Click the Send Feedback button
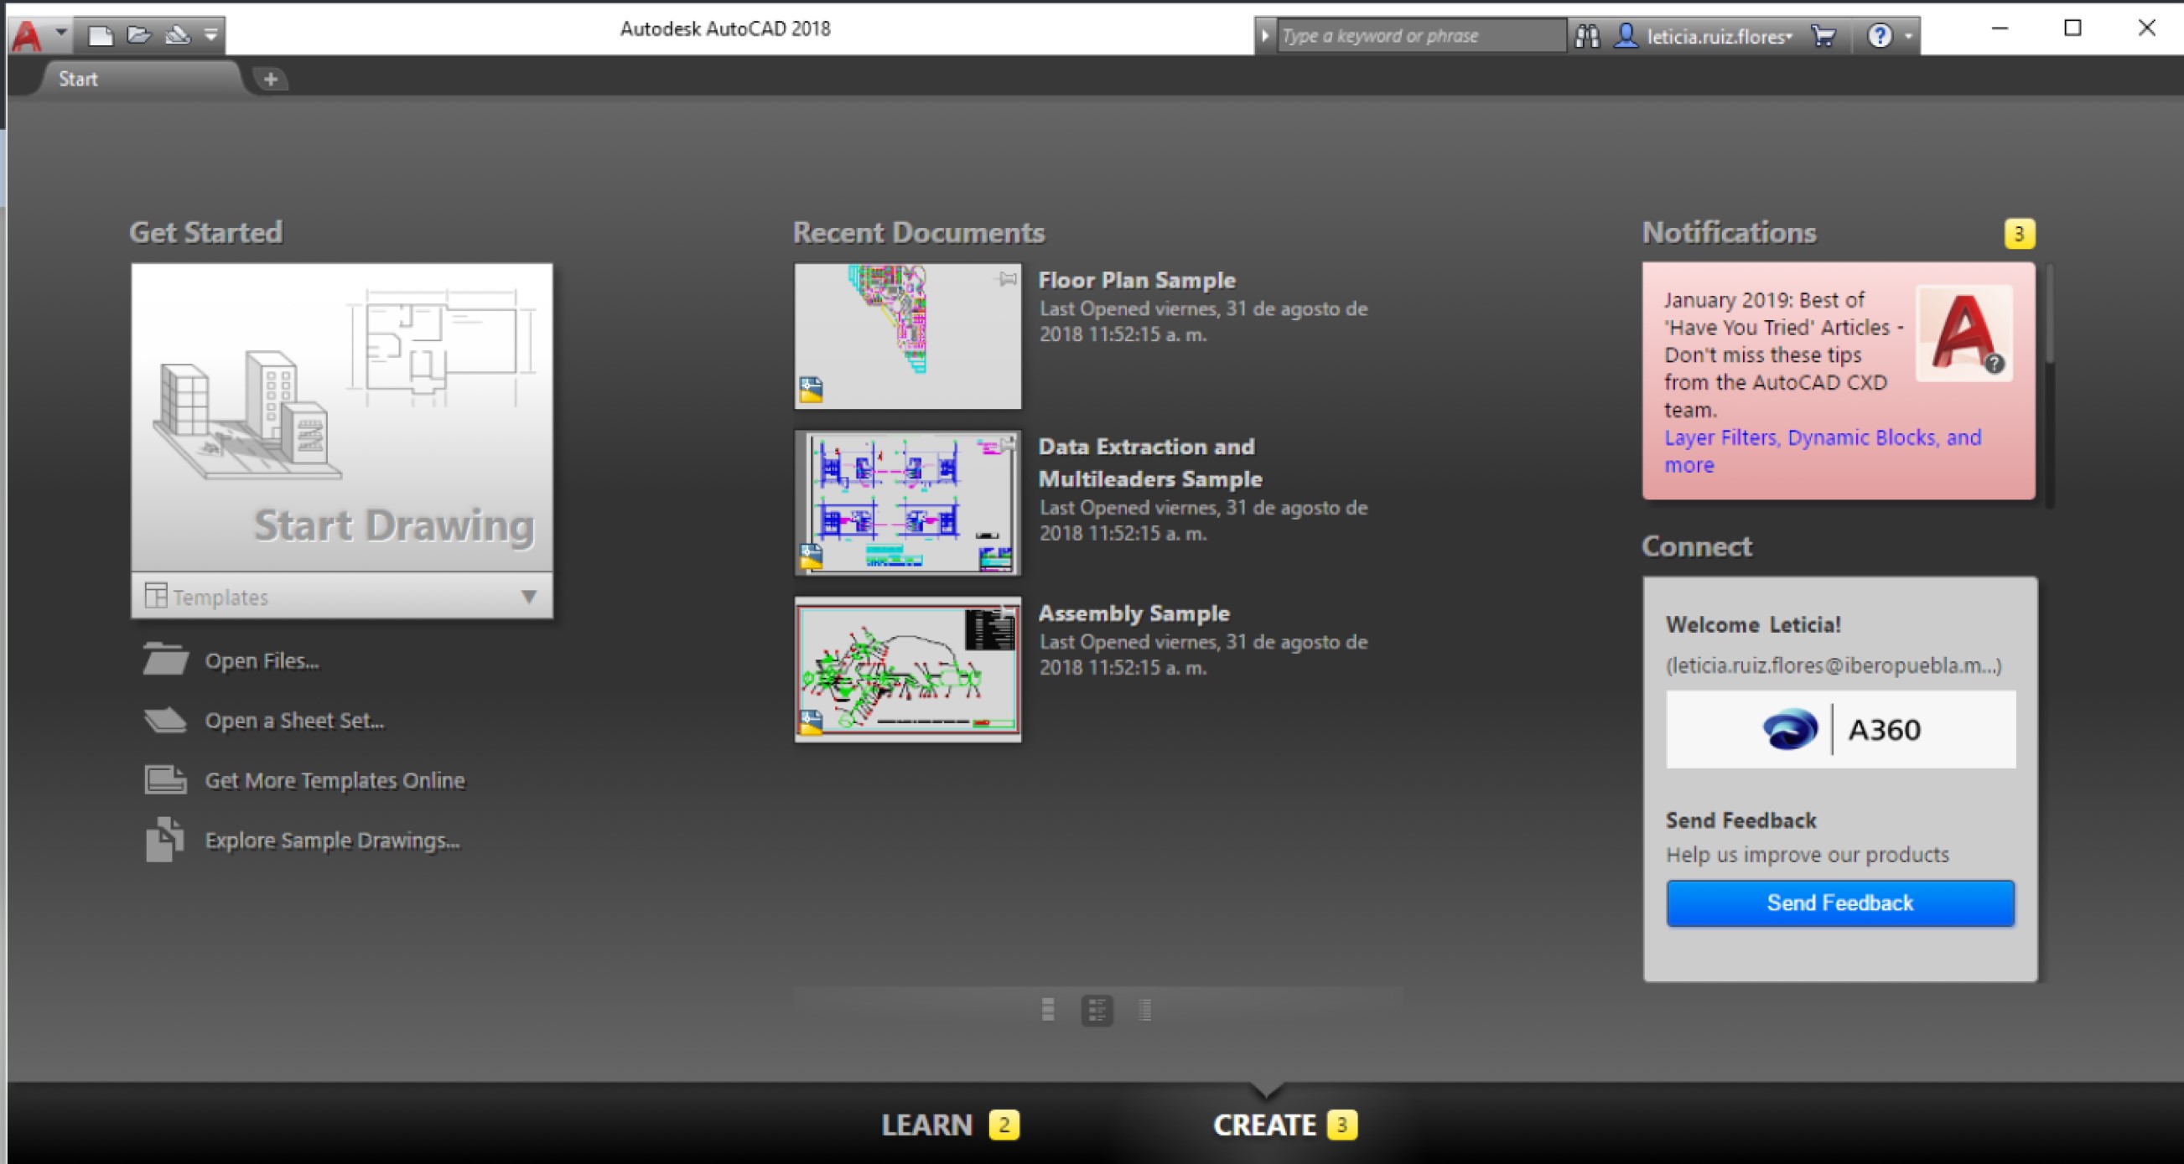The width and height of the screenshot is (2184, 1164). (x=1839, y=903)
